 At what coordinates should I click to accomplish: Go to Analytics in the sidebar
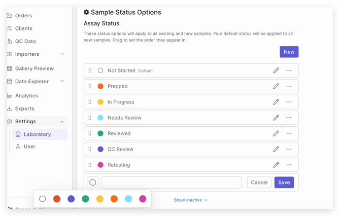pyautogui.click(x=26, y=95)
